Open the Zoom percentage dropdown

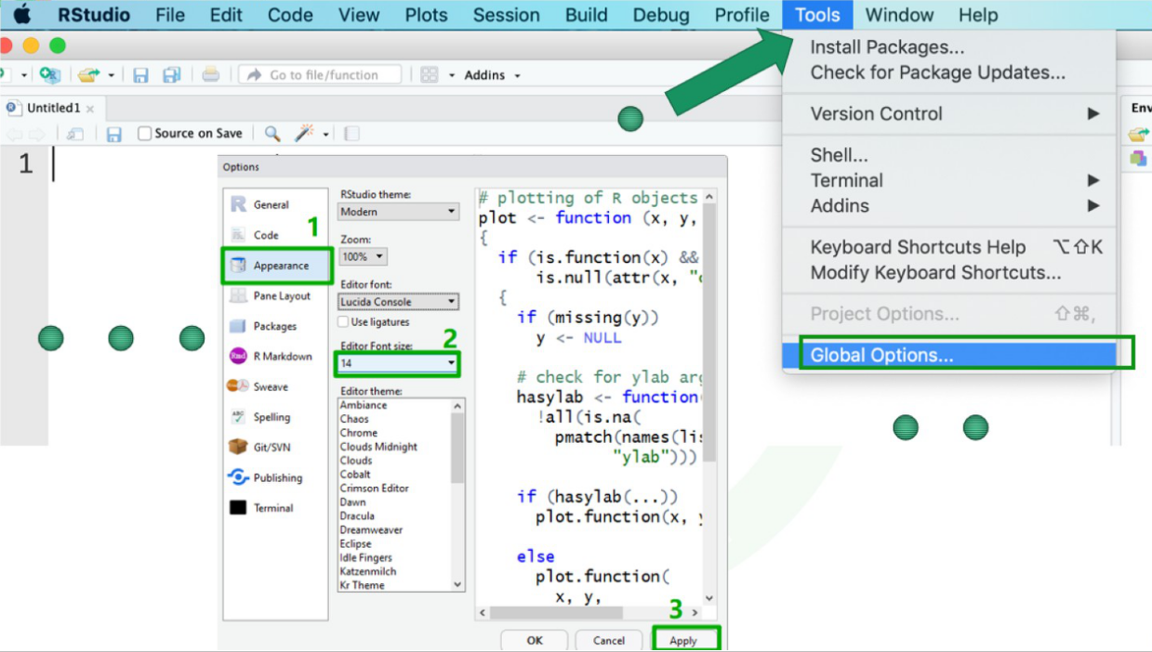(362, 256)
